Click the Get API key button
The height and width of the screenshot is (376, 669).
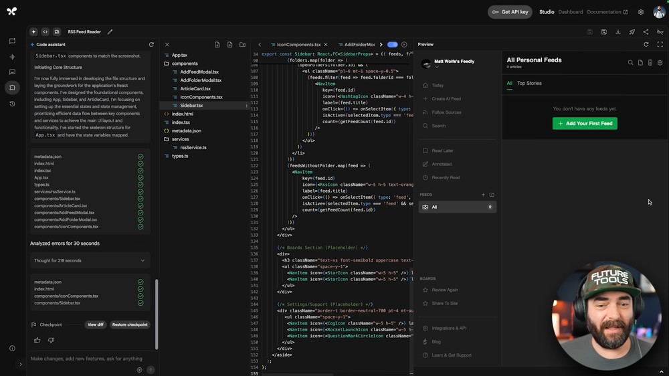pos(510,12)
